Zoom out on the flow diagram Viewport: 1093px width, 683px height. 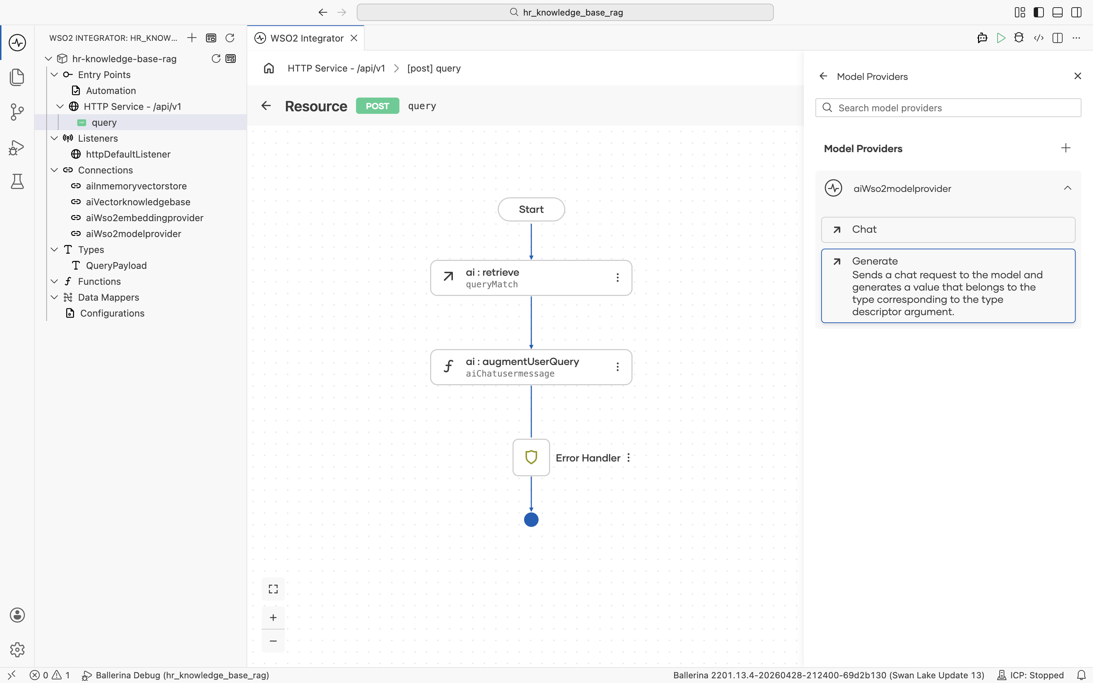(x=273, y=641)
